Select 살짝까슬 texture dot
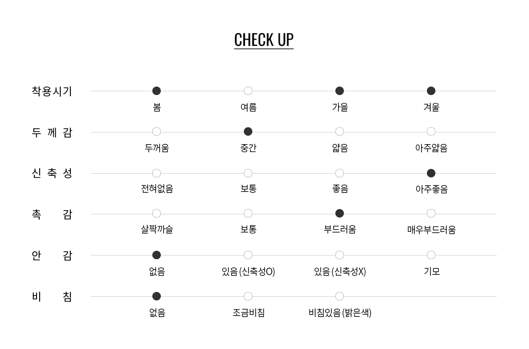 click(x=157, y=213)
